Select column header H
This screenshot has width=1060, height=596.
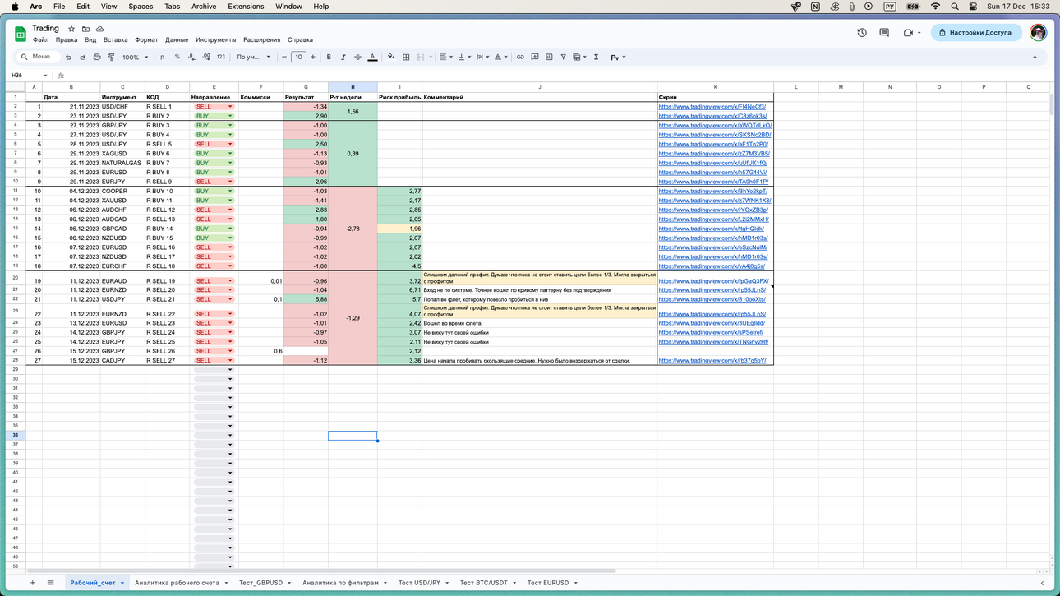(x=353, y=87)
